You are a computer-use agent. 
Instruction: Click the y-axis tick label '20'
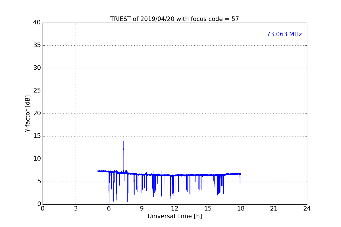tap(37, 113)
